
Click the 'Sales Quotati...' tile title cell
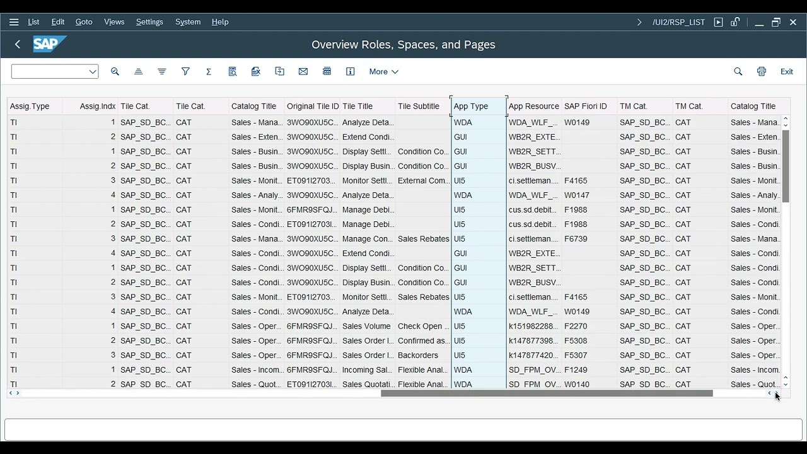point(368,384)
